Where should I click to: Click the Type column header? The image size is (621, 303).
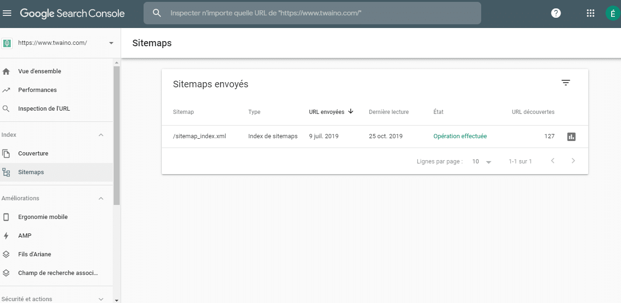tap(254, 112)
